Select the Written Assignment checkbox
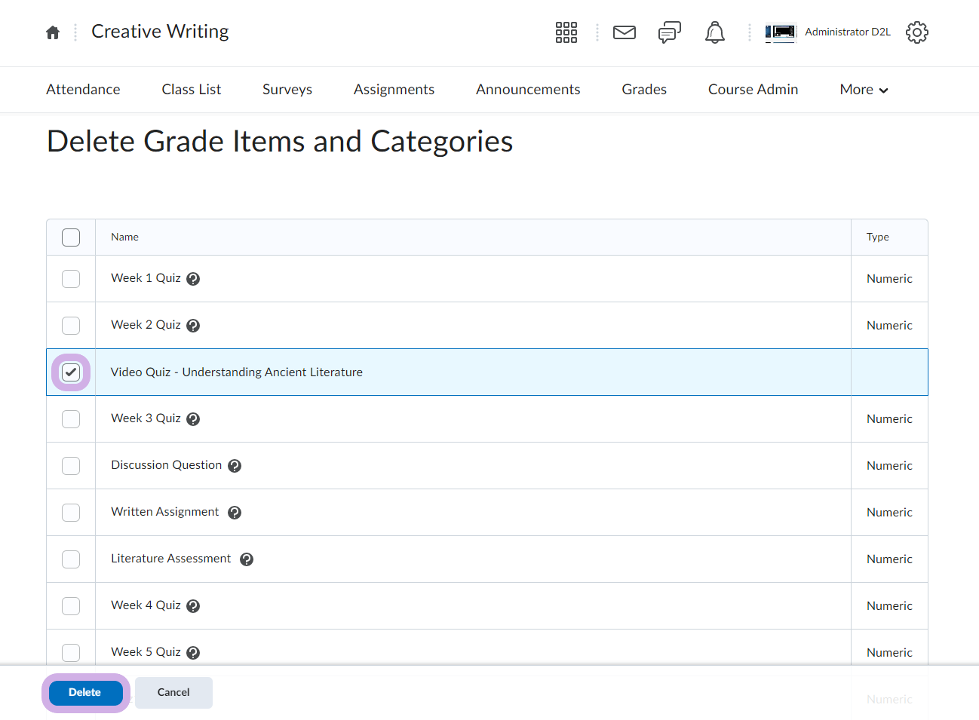This screenshot has height=720, width=979. coord(71,513)
